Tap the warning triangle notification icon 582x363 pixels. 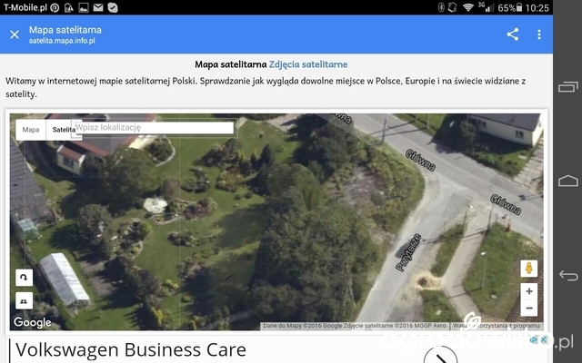(69, 8)
